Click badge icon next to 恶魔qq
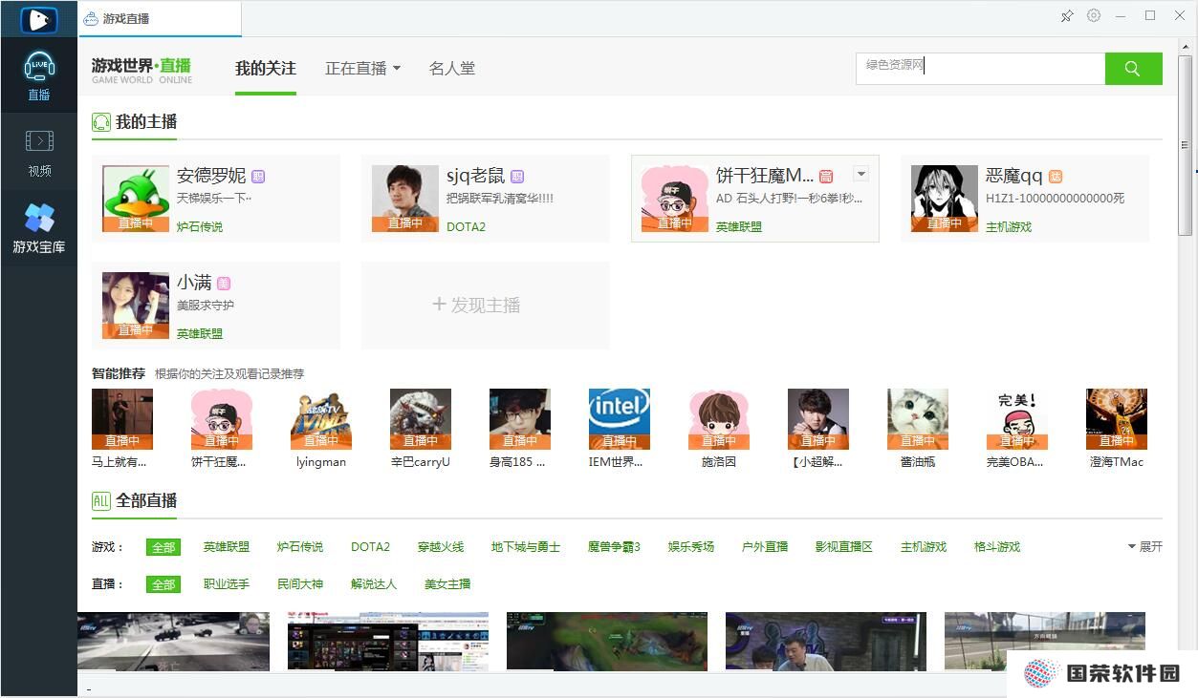The width and height of the screenshot is (1198, 698). pos(1056,177)
